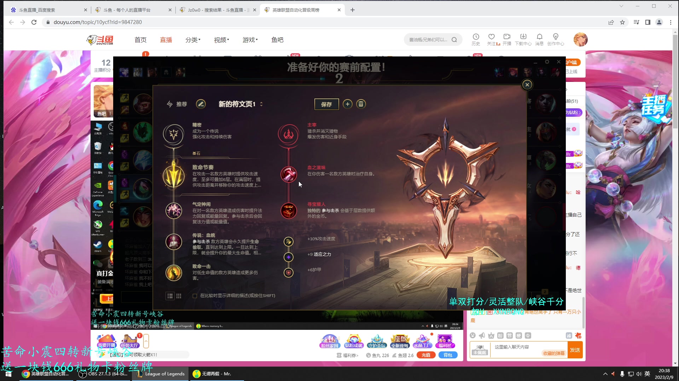The width and height of the screenshot is (679, 381).
Task: Pick the Coup de Grace (致命一击) rune
Action: (174, 272)
